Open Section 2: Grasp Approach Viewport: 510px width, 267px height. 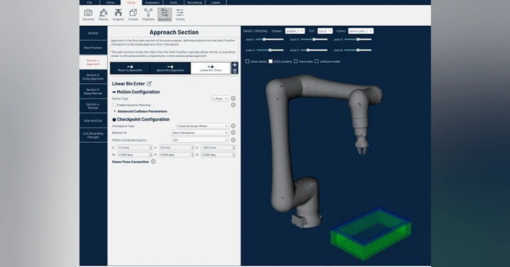coord(93,77)
